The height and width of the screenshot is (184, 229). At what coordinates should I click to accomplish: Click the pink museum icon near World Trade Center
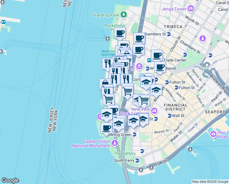coord(139,66)
